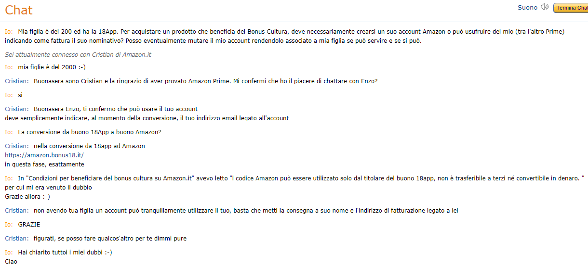Click Cristian's message about indirizzo di fatturazione
This screenshot has height=266, width=588.
pos(246,210)
